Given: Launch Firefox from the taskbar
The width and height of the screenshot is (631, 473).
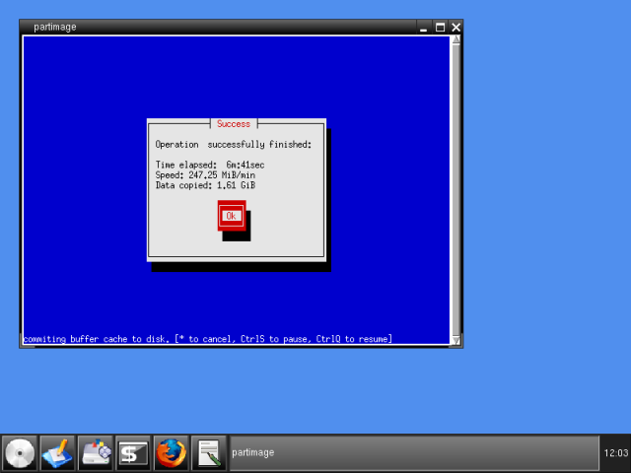Looking at the screenshot, I should click(x=171, y=452).
